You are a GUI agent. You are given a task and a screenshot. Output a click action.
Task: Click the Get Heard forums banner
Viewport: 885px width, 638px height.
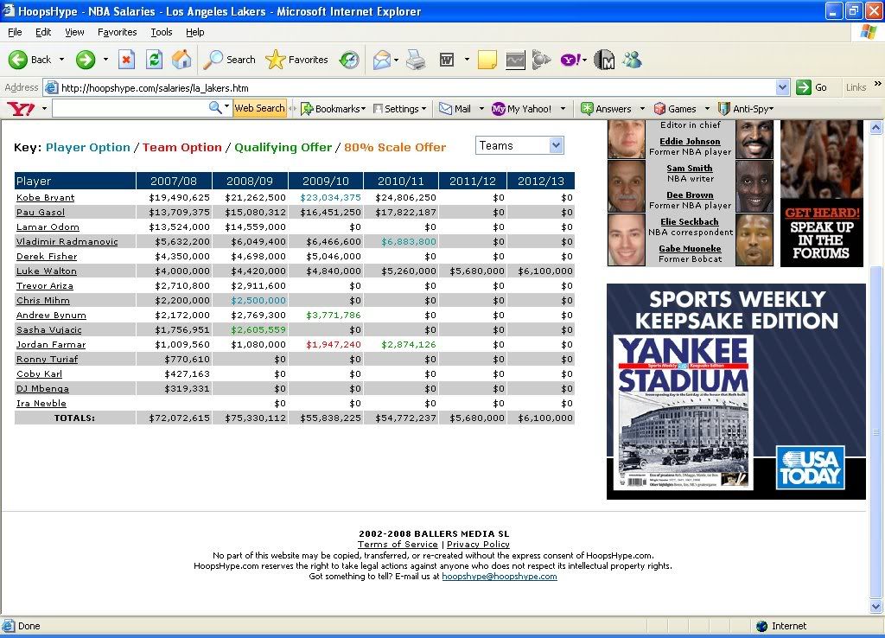point(822,193)
